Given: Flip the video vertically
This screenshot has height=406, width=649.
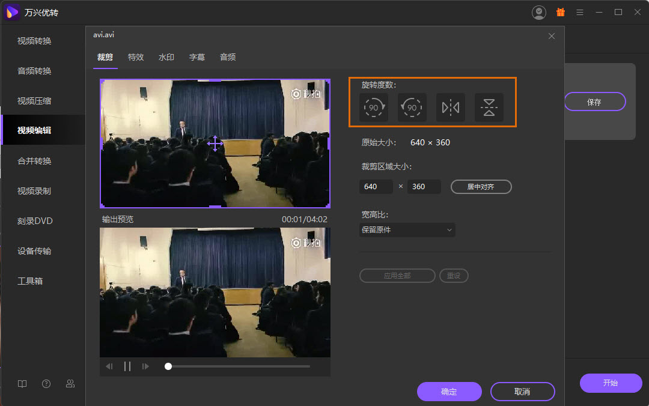Looking at the screenshot, I should (489, 108).
